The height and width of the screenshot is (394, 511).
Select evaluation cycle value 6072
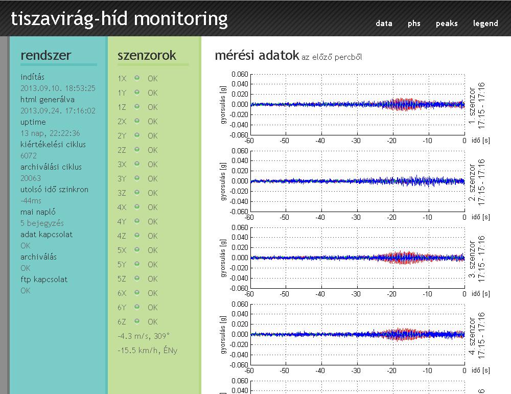click(x=29, y=156)
